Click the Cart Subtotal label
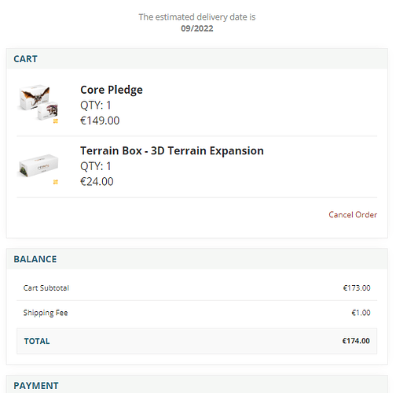 (x=46, y=288)
